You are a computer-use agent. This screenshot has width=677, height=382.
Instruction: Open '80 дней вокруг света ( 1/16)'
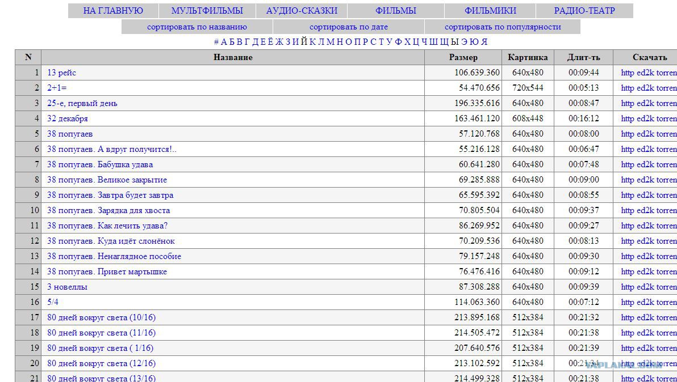(x=101, y=348)
